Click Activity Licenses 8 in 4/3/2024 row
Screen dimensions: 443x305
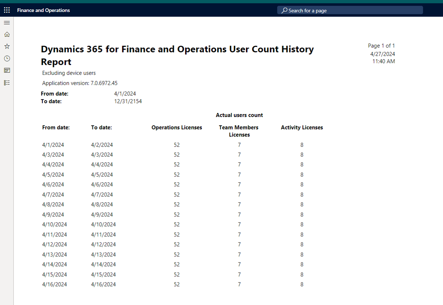coord(302,155)
